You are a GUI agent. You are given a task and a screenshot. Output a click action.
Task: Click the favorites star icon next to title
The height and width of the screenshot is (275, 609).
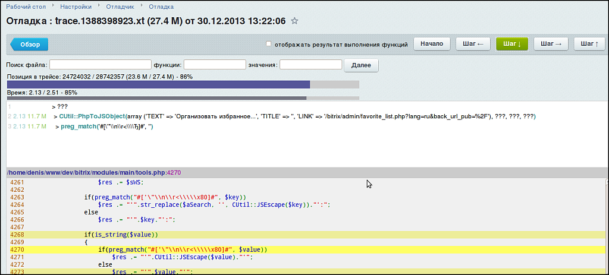(x=294, y=21)
